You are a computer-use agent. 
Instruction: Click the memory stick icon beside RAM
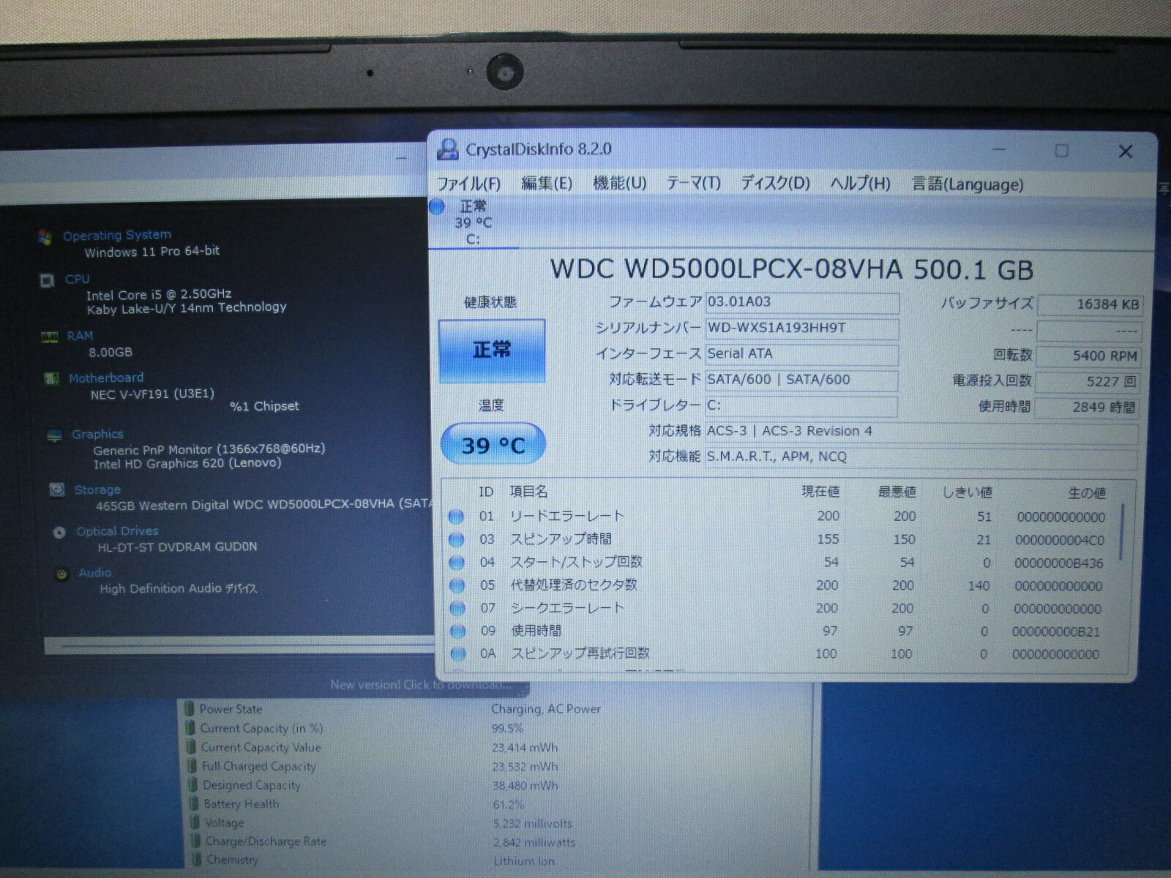(49, 337)
